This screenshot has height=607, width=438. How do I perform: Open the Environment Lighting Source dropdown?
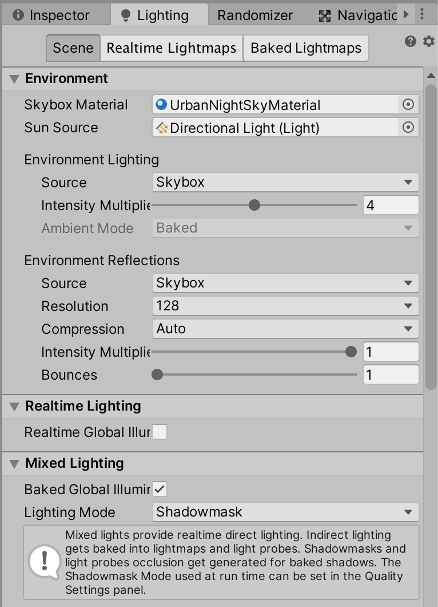[285, 183]
